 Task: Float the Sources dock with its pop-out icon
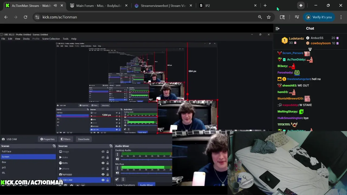tap(111, 146)
